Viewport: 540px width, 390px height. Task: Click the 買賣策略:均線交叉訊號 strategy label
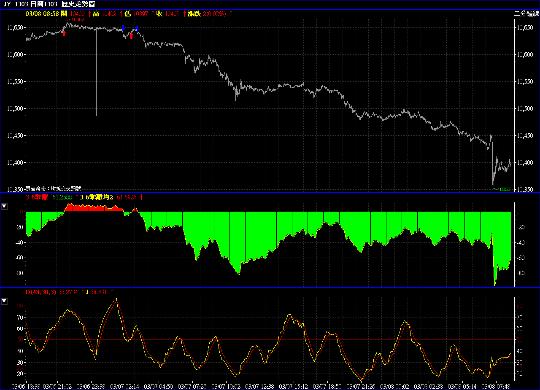pos(53,189)
